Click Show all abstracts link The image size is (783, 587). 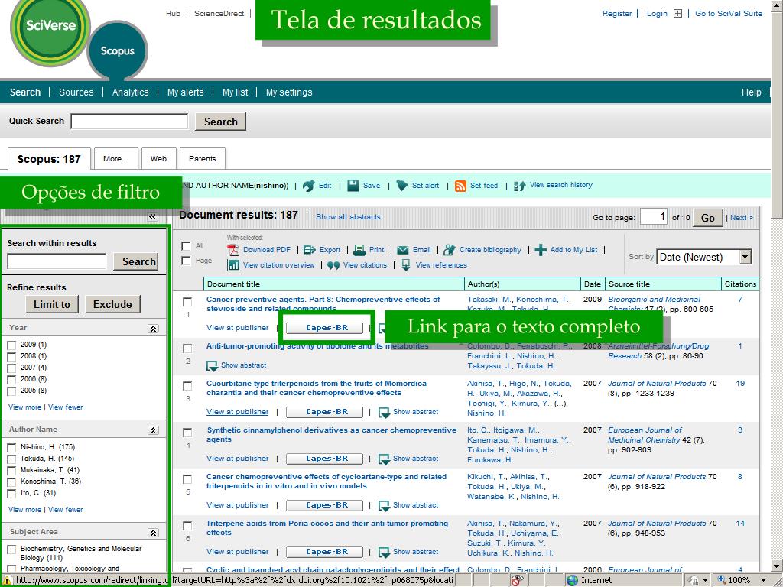pos(348,217)
